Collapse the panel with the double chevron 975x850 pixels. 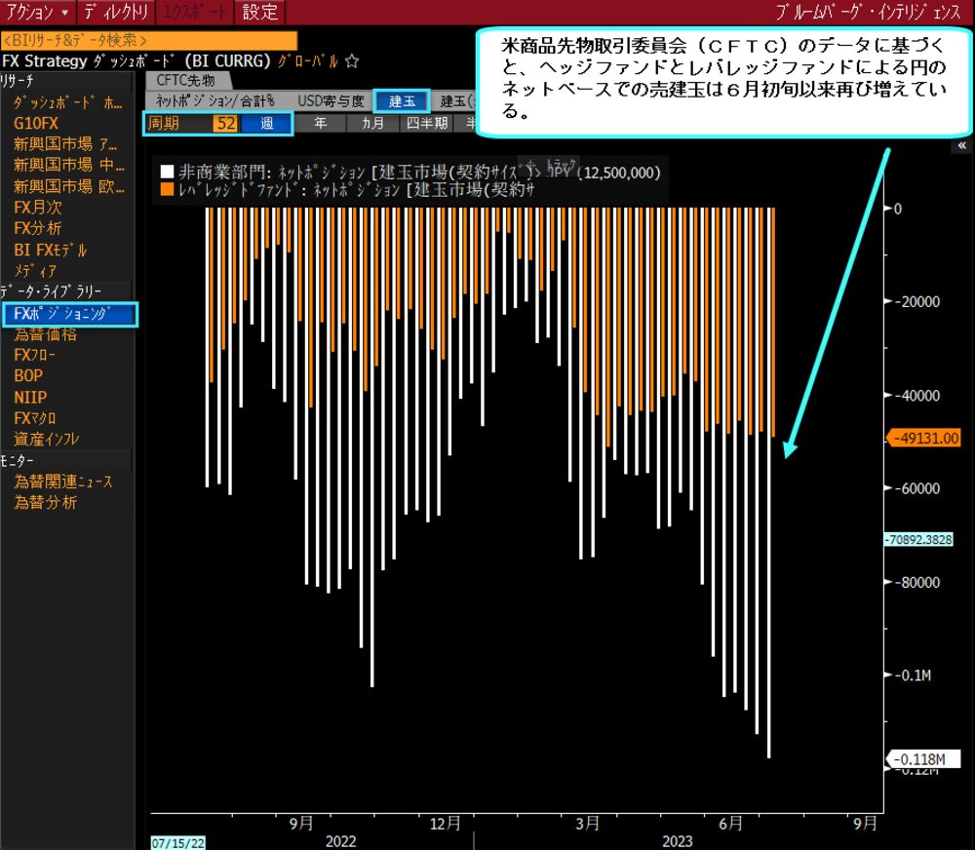962,145
